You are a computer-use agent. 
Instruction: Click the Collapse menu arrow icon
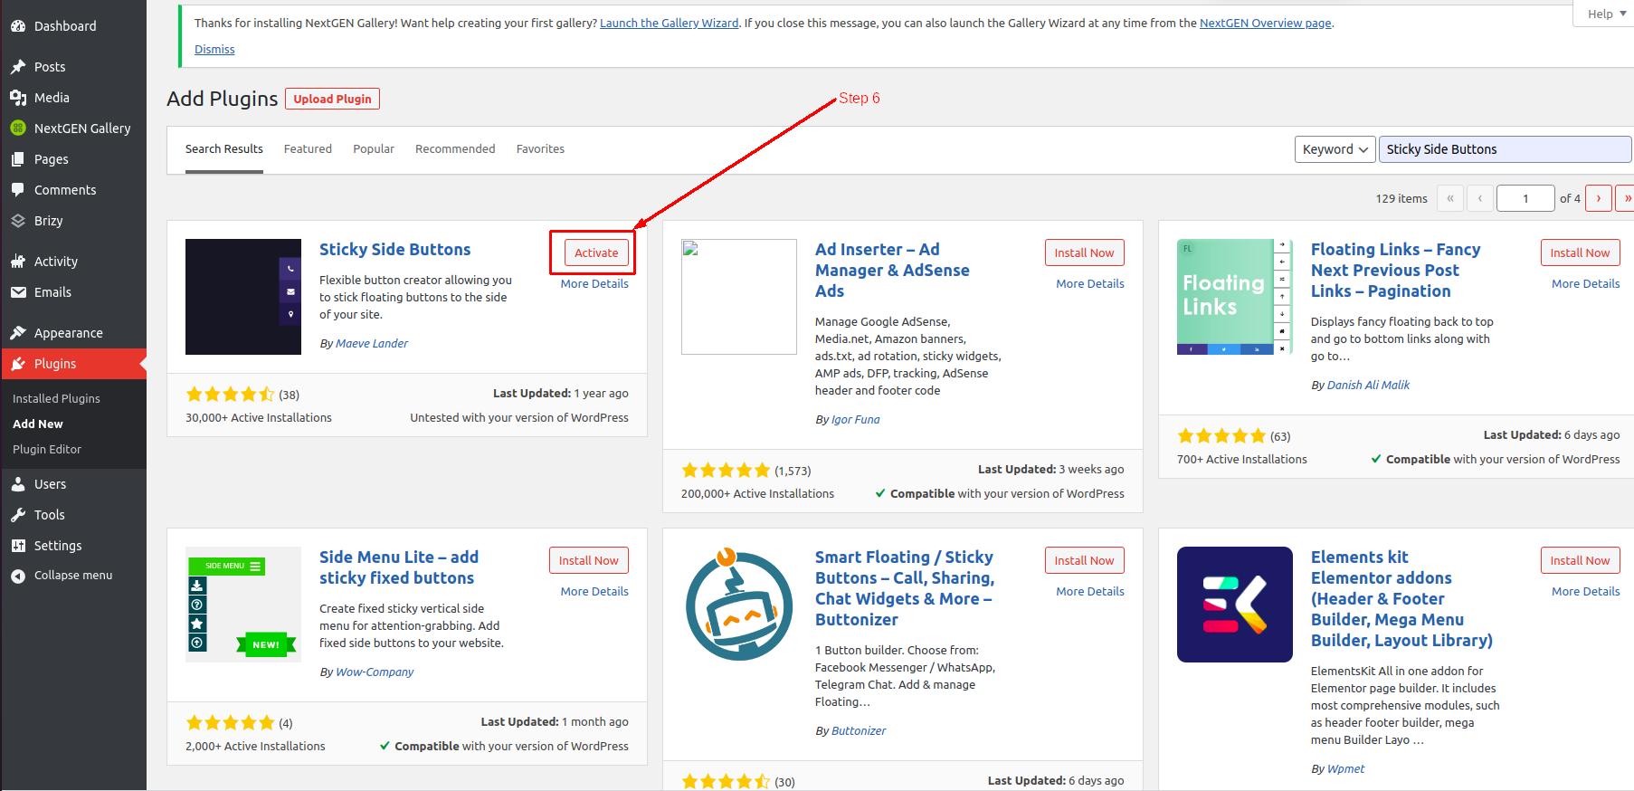coord(18,576)
